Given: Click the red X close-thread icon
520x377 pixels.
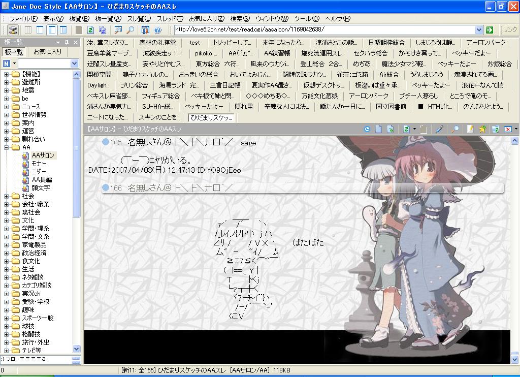Looking at the screenshot, I should coord(508,129).
